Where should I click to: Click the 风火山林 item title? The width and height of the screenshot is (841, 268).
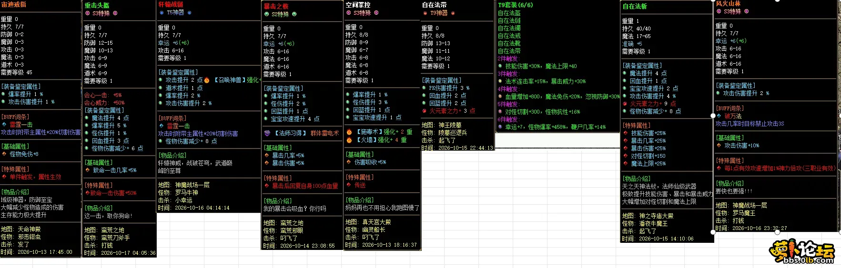728,3
